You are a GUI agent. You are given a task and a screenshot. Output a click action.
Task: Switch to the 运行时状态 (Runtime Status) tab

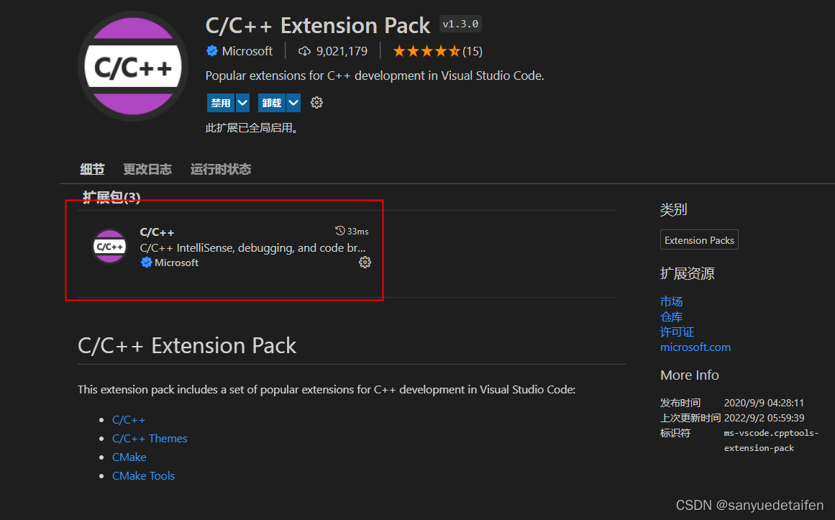(221, 169)
